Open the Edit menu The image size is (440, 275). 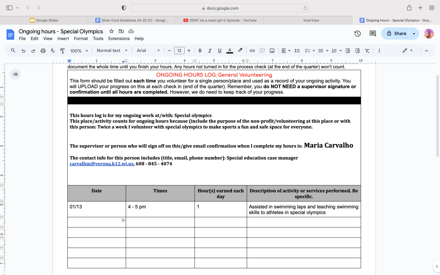coord(34,38)
